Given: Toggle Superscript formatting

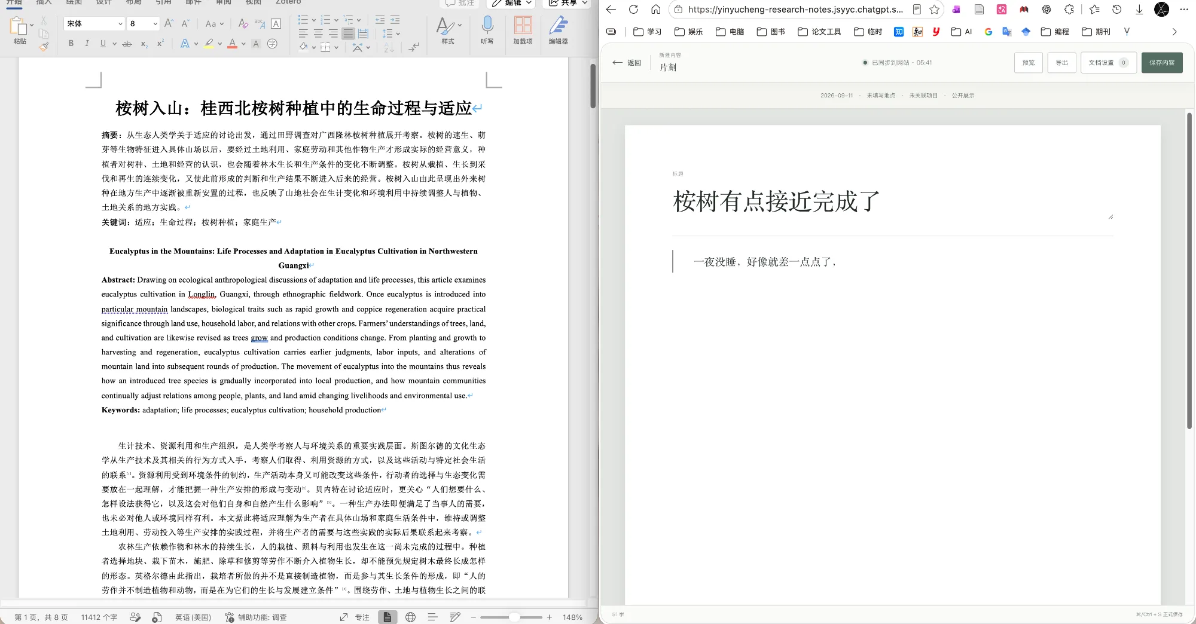Looking at the screenshot, I should [160, 44].
